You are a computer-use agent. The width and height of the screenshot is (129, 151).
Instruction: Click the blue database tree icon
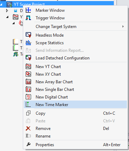(x=16, y=11)
